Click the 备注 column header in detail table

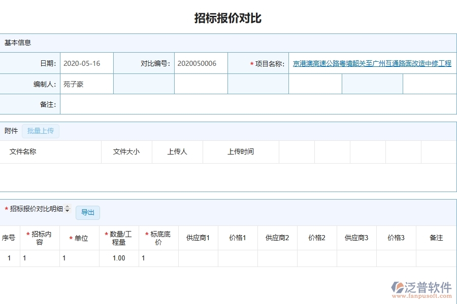[435, 237]
